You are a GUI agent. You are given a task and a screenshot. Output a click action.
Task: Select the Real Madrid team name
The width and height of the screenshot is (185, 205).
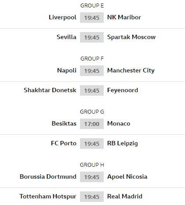pos(125,196)
